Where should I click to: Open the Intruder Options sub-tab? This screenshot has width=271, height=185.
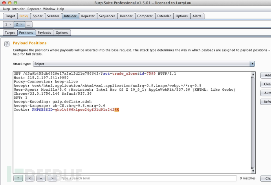[x=62, y=33]
